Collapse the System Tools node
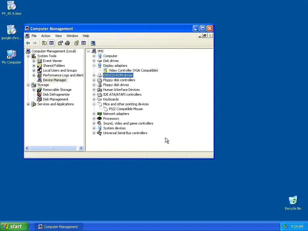This screenshot has width=308, height=231. [x=28, y=56]
